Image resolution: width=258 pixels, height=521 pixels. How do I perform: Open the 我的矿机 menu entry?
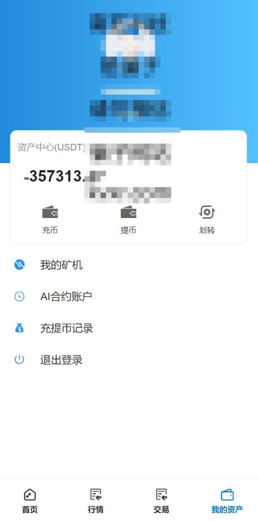click(129, 265)
